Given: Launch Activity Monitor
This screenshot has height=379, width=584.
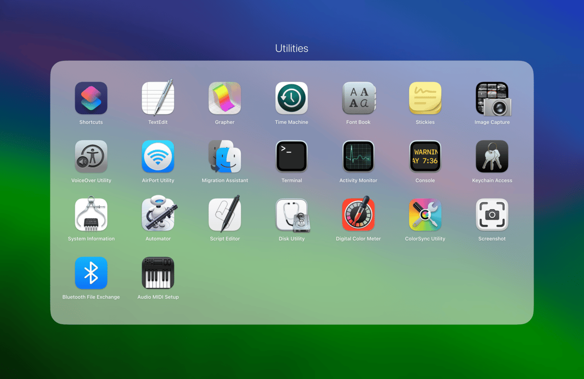Looking at the screenshot, I should tap(358, 156).
